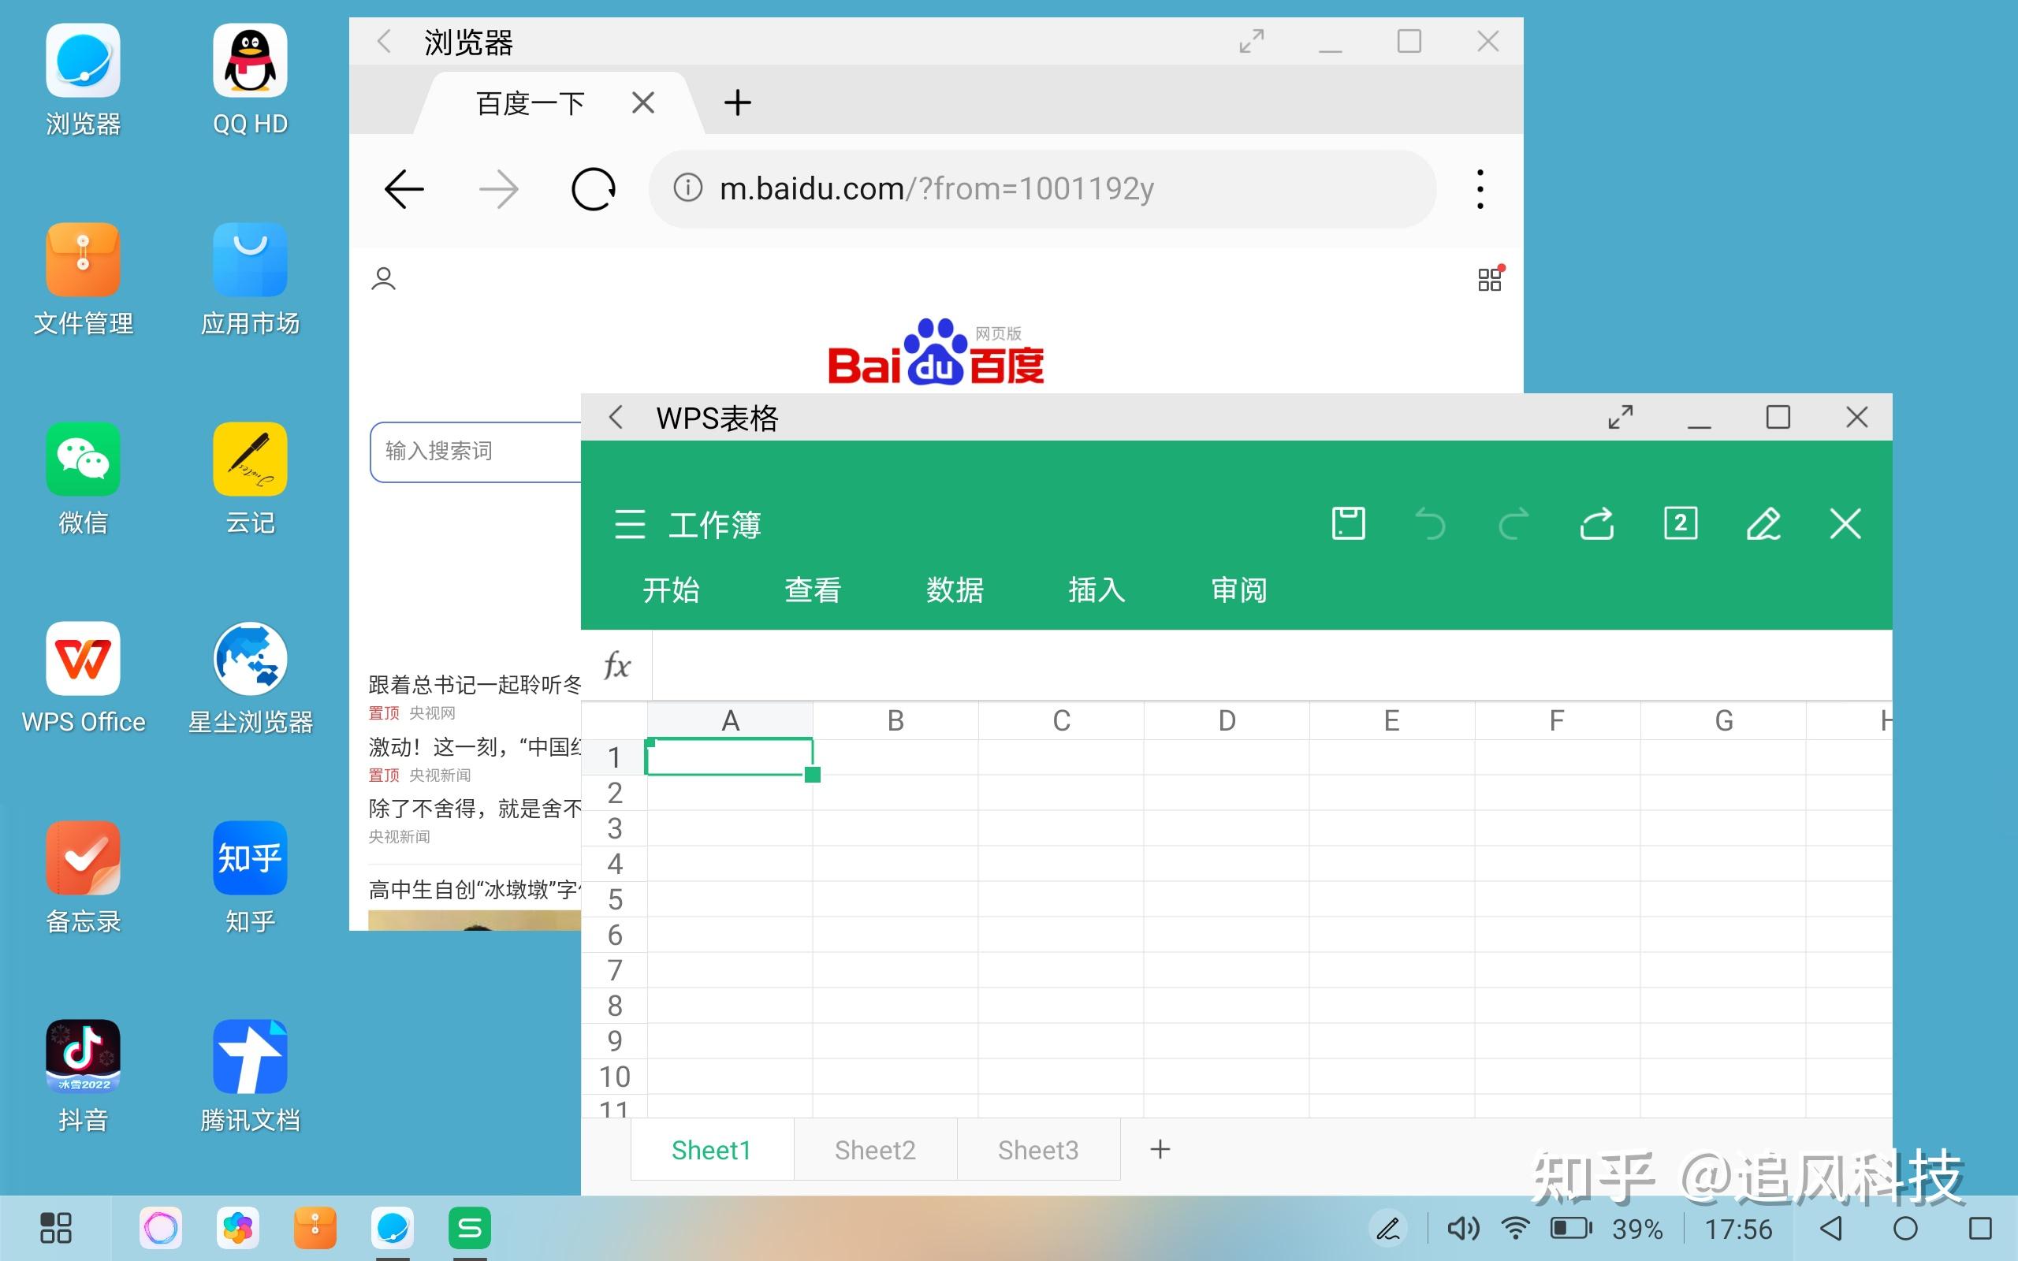Go back in the 浏览器 window title bar
This screenshot has height=1261, width=2018.
coord(385,41)
